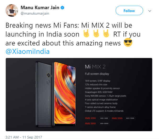
Task: Click the phone front with orange wallpaper
Action: [65, 94]
